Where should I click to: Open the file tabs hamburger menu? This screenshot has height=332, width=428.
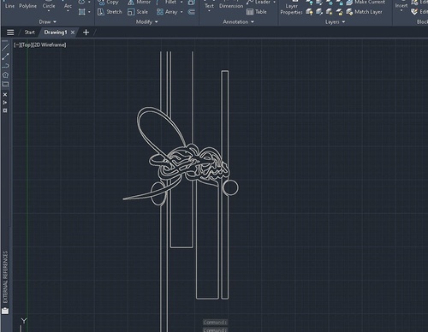[10, 33]
